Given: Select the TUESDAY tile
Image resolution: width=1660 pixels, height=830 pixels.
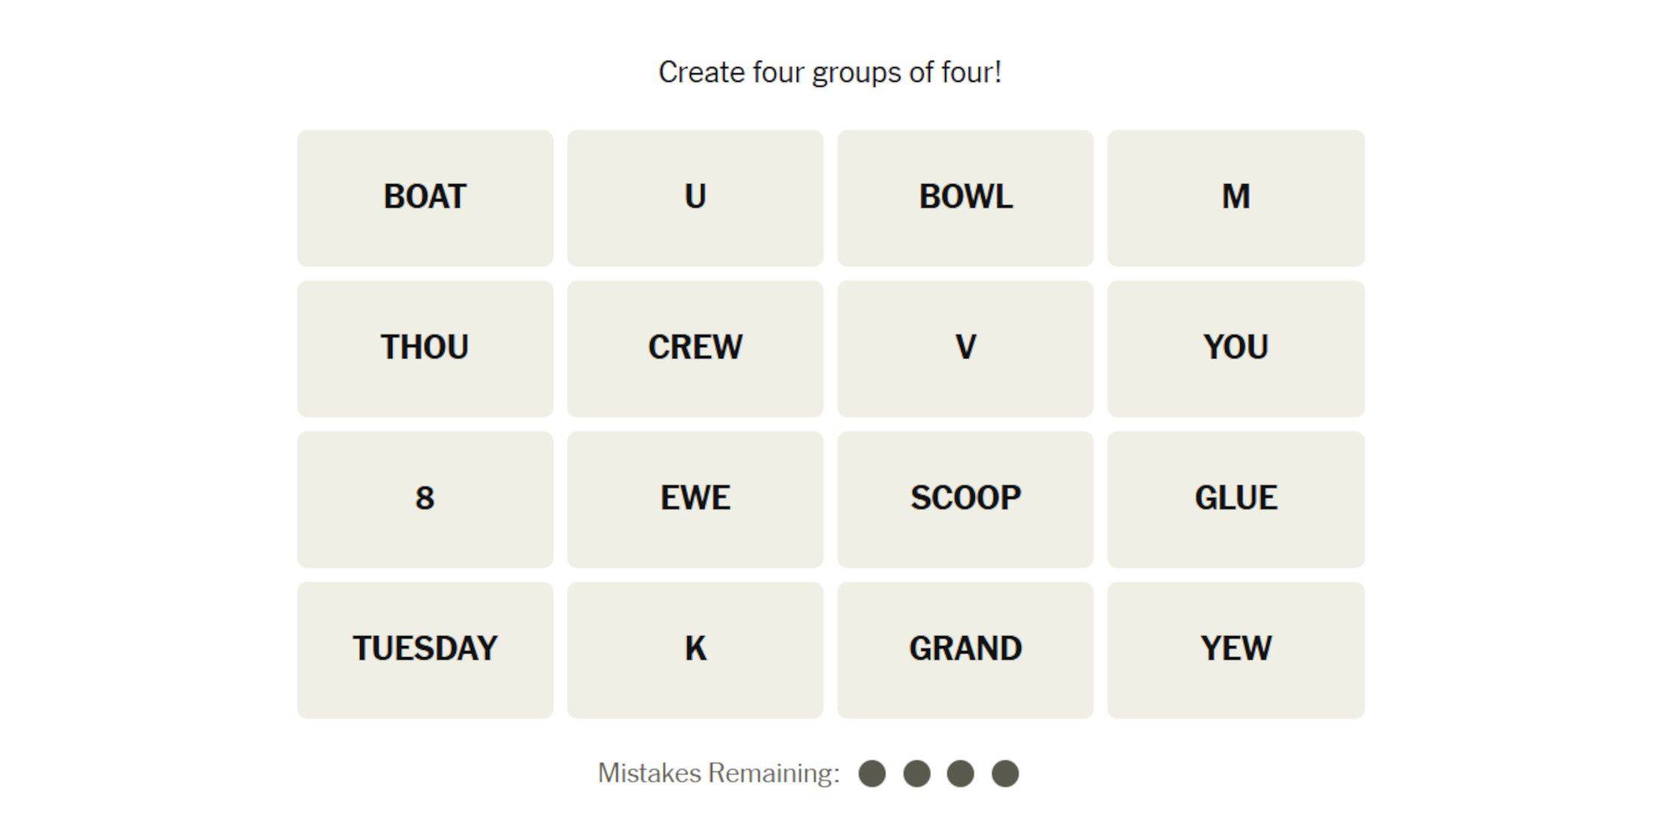Looking at the screenshot, I should coord(425,661).
